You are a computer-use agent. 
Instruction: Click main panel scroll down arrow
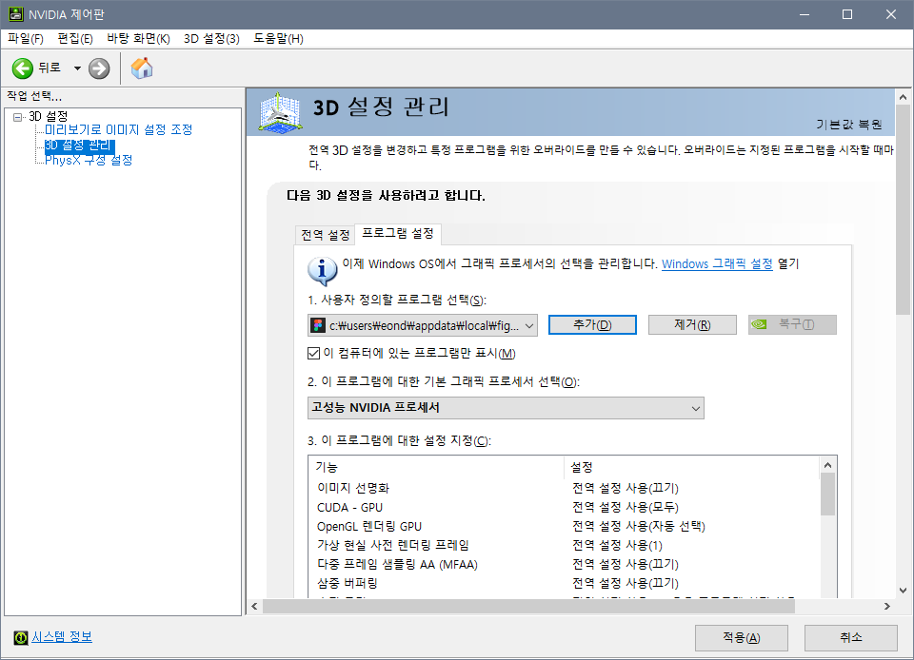(x=903, y=591)
